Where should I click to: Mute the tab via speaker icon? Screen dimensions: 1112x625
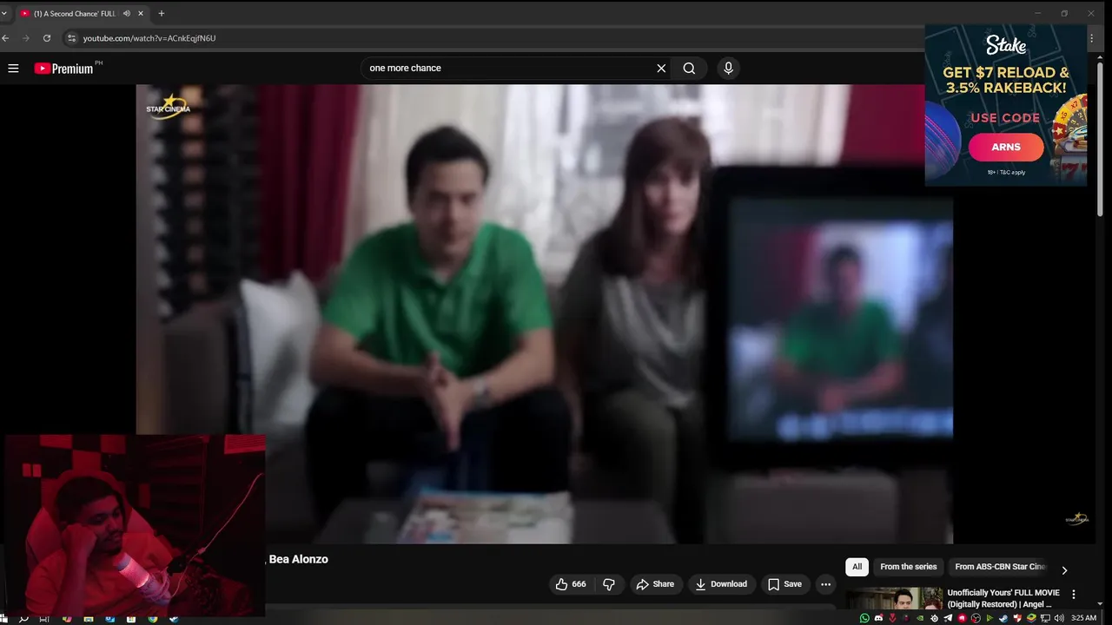(x=127, y=13)
